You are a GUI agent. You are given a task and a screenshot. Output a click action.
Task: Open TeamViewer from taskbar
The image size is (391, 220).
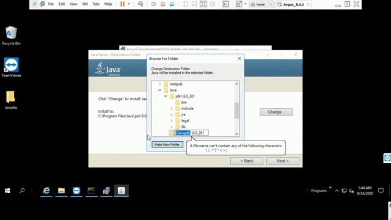pyautogui.click(x=76, y=191)
